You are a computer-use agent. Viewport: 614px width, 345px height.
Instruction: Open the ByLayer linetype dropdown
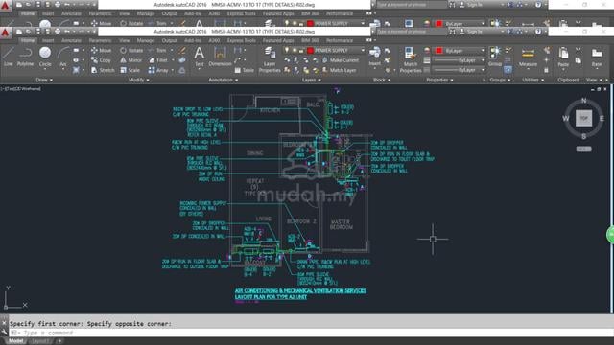[x=483, y=70]
